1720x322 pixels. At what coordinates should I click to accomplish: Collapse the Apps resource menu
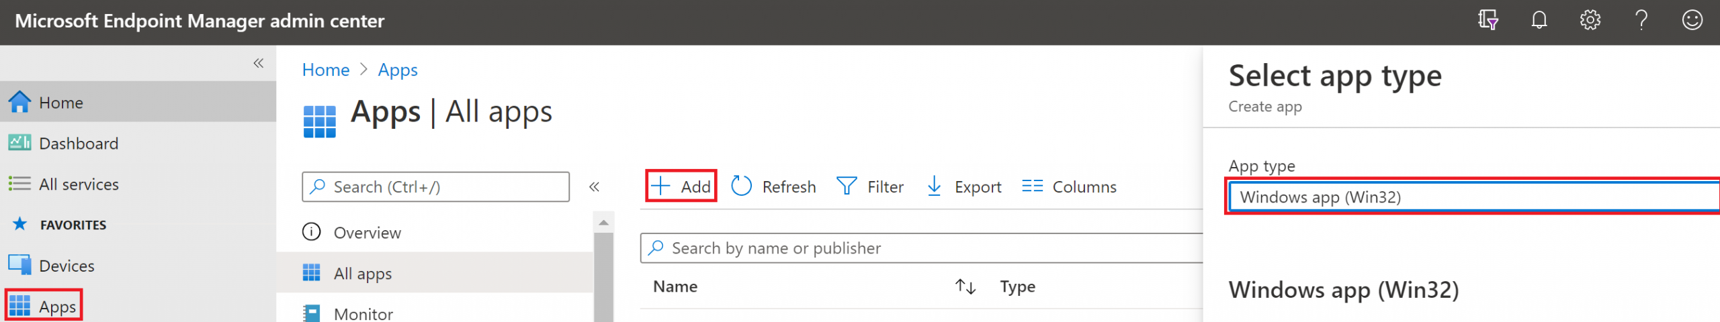[594, 186]
